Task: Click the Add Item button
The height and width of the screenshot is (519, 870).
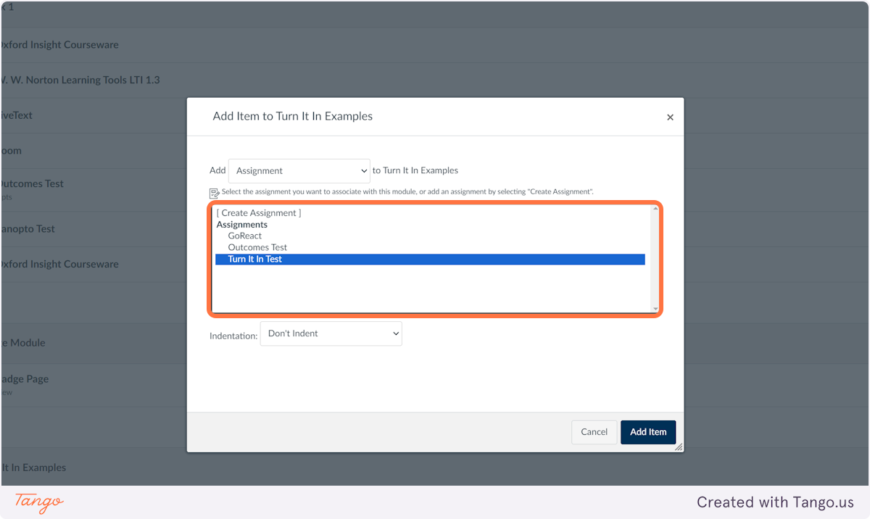Action: tap(648, 432)
